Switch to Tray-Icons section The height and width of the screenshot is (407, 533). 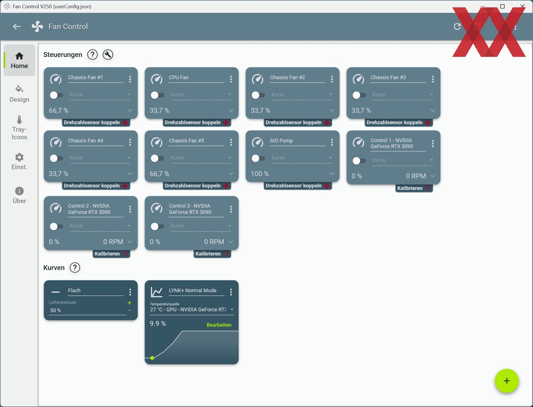(x=19, y=128)
